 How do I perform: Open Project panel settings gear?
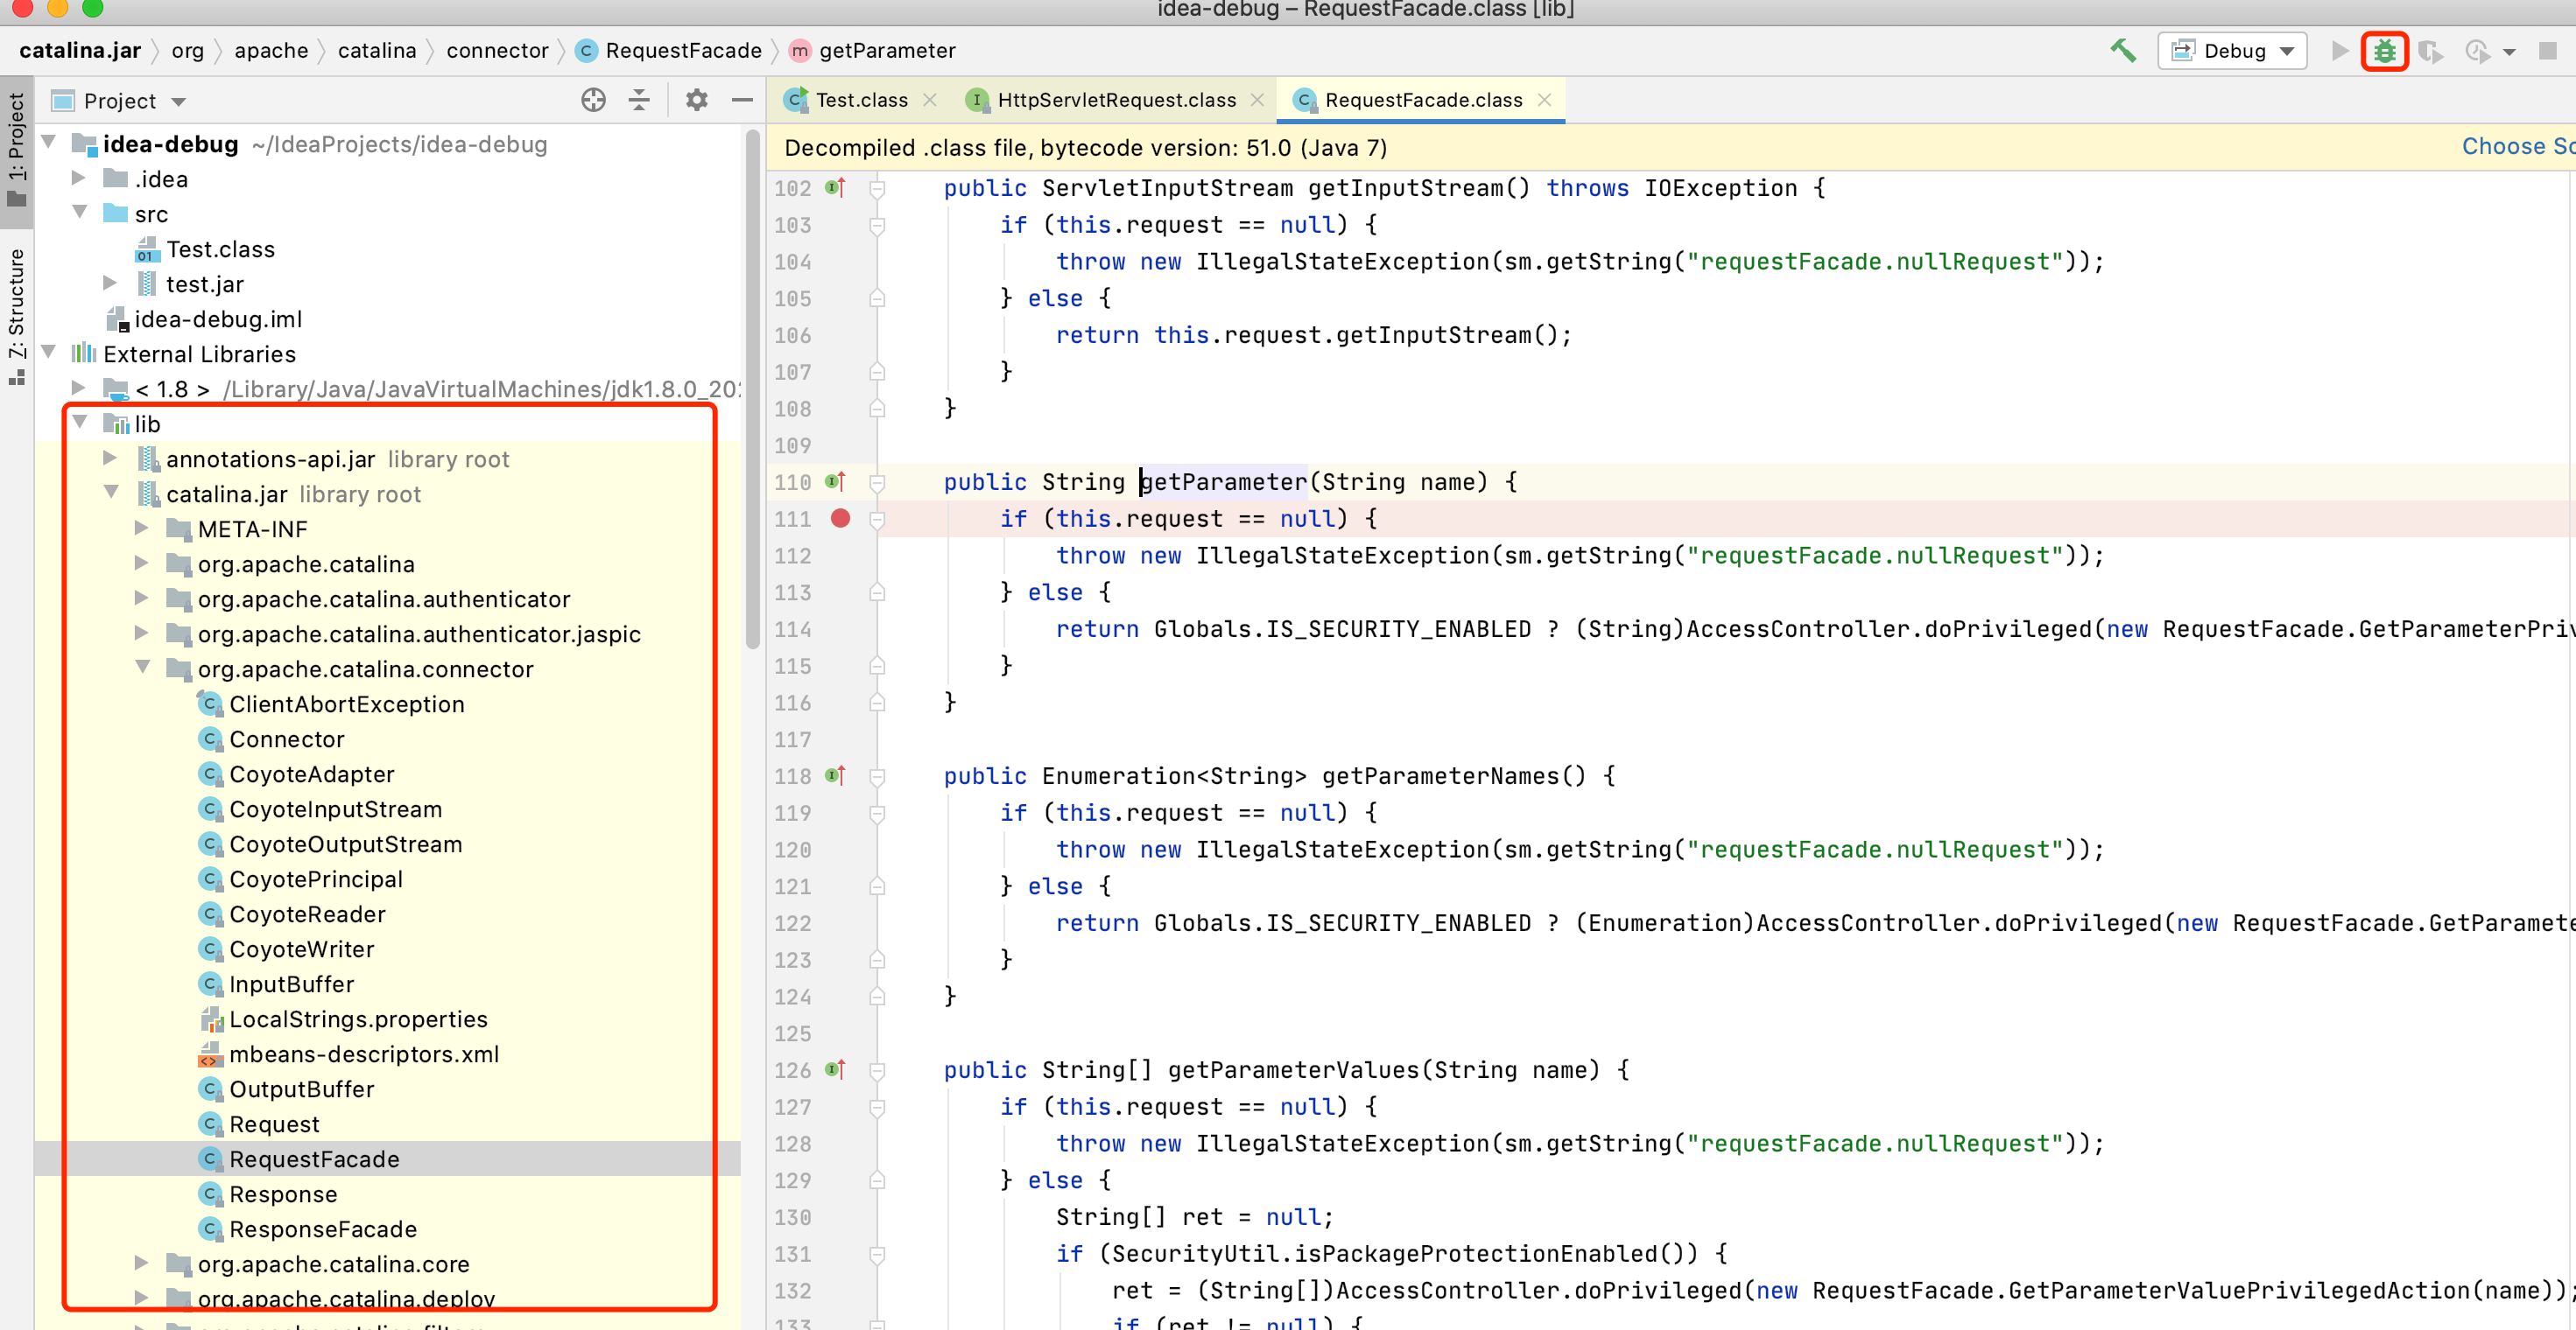[696, 100]
